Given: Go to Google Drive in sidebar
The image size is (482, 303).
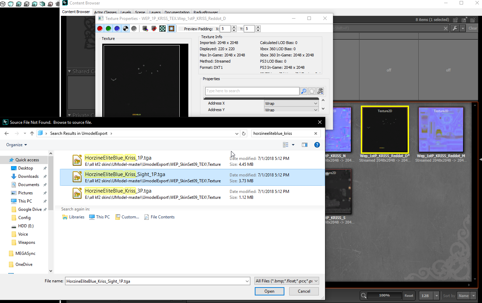Looking at the screenshot, I should [x=30, y=209].
